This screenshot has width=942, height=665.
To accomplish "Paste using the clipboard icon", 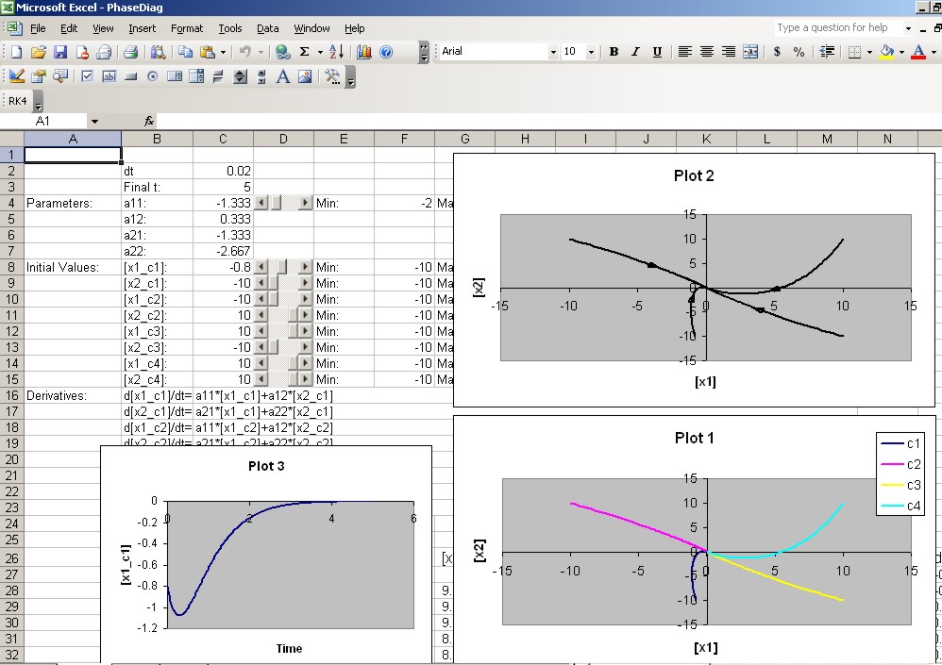I will 208,52.
